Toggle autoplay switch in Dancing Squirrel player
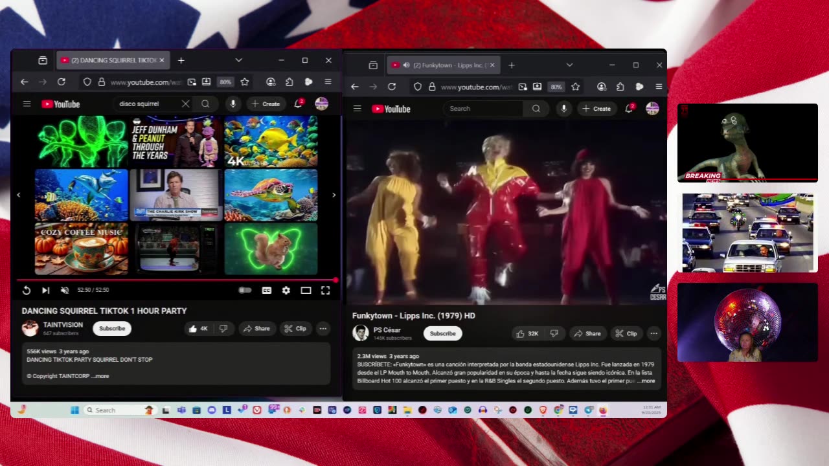The image size is (829, 466). point(245,291)
